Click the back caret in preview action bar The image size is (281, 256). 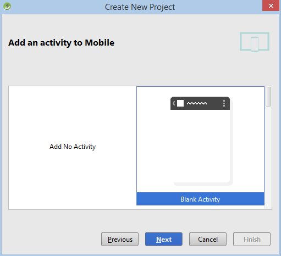(174, 103)
